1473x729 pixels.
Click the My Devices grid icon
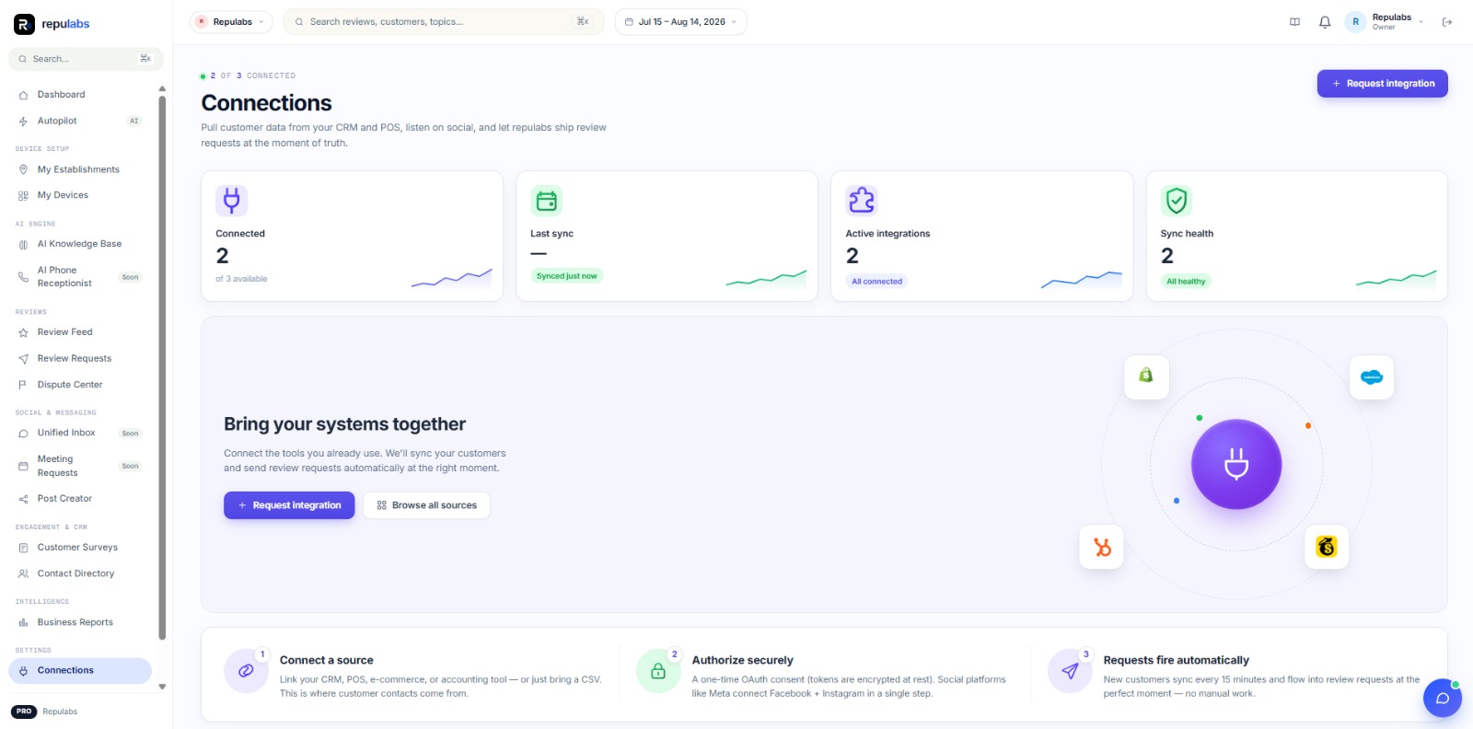pos(23,195)
